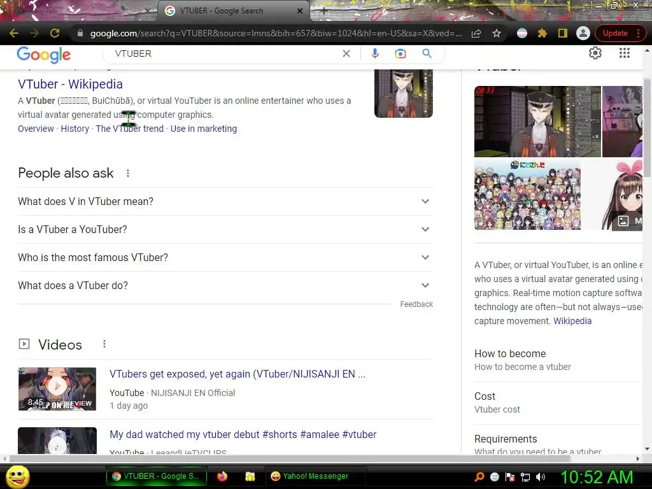Follow the Wikipedia link in knowledge panel
The image size is (652, 489).
click(x=572, y=321)
